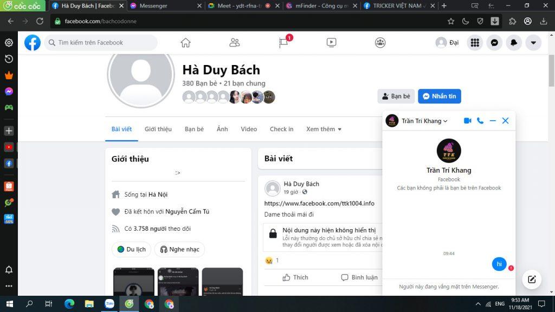
Task: Open the Facebook apps grid menu
Action: pyautogui.click(x=475, y=43)
